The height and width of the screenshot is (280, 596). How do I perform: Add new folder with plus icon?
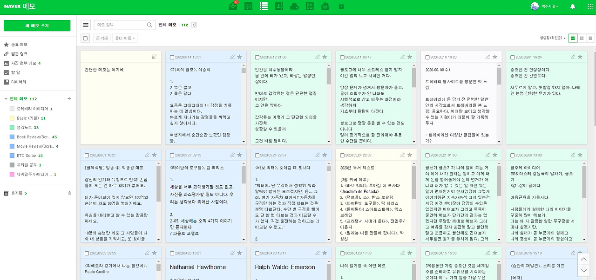tap(69, 99)
